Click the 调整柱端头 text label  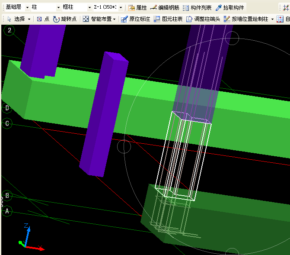point(207,19)
